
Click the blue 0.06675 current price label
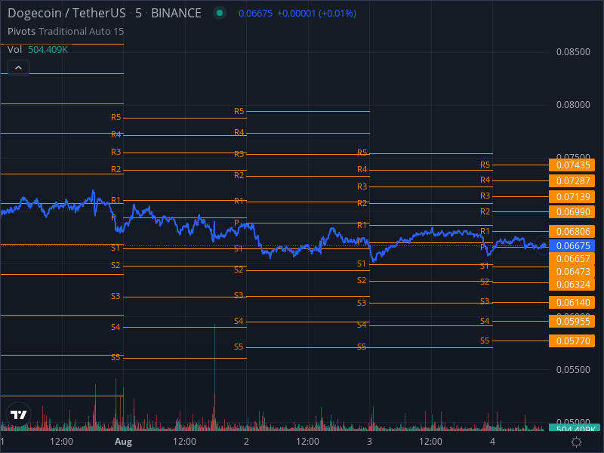572,246
